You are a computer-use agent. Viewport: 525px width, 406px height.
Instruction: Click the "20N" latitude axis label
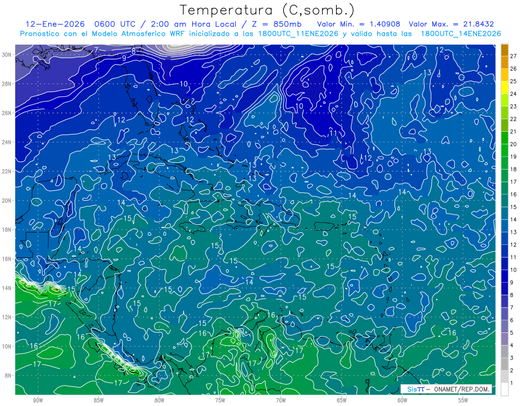7,201
